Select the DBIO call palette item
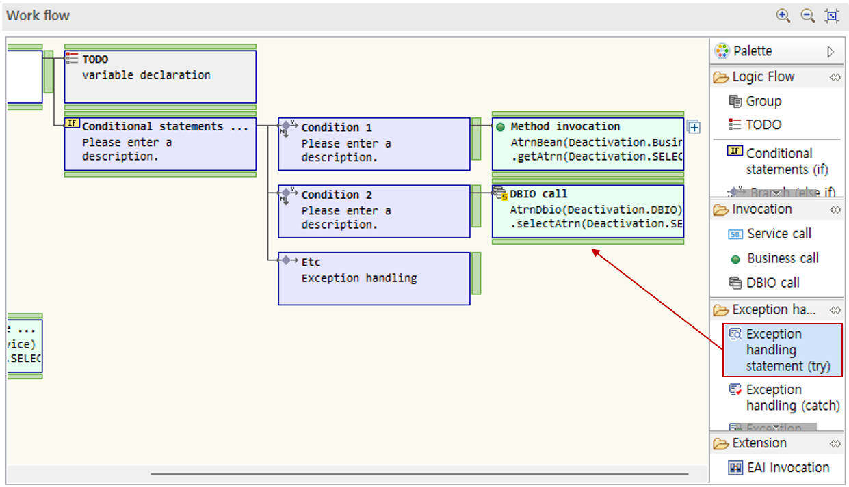This screenshot has width=849, height=487. point(772,283)
